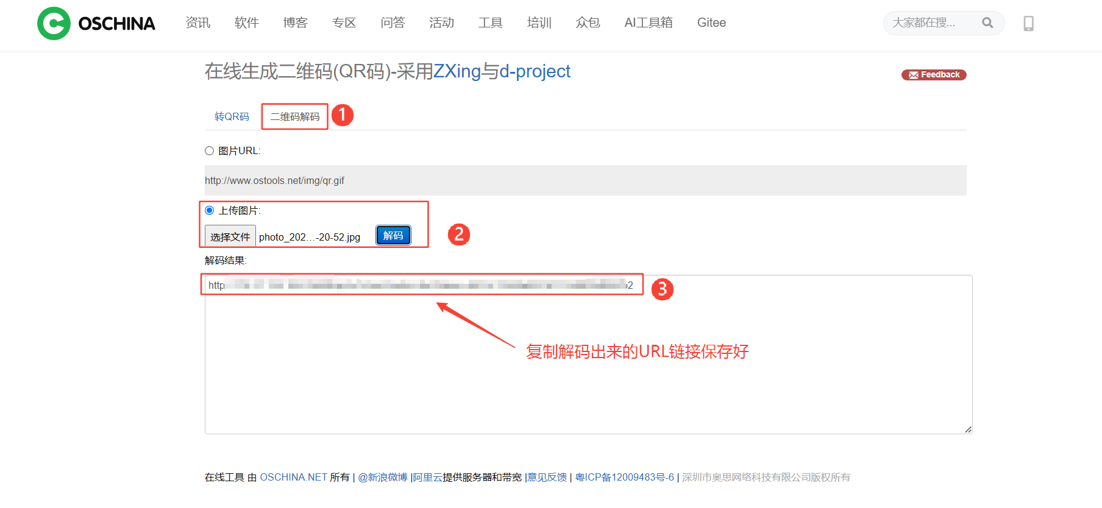Viewport: 1102px width, 508px height.
Task: Open the AI工具箱 navigation item
Action: coord(649,23)
